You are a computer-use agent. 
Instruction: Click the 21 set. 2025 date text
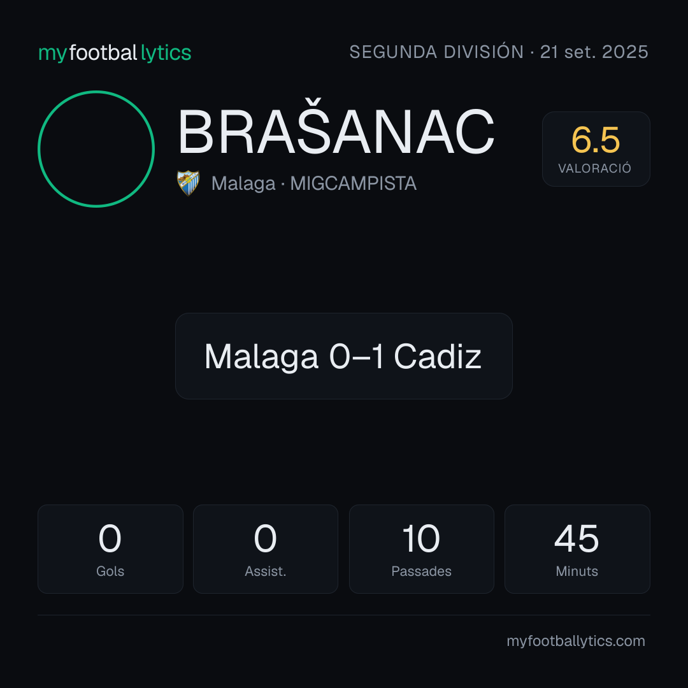(x=594, y=52)
